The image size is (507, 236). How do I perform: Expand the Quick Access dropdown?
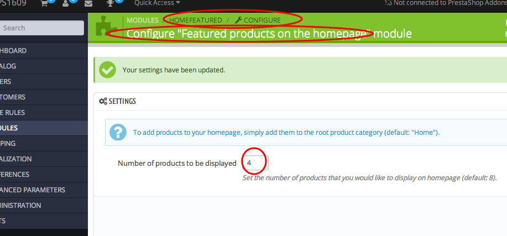tap(157, 3)
